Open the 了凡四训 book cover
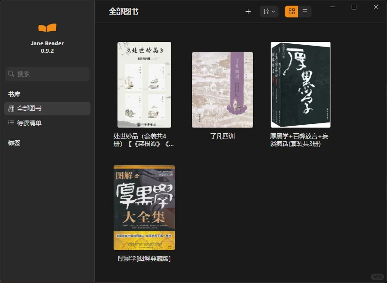Screen dimensions: 387x283 [222, 90]
